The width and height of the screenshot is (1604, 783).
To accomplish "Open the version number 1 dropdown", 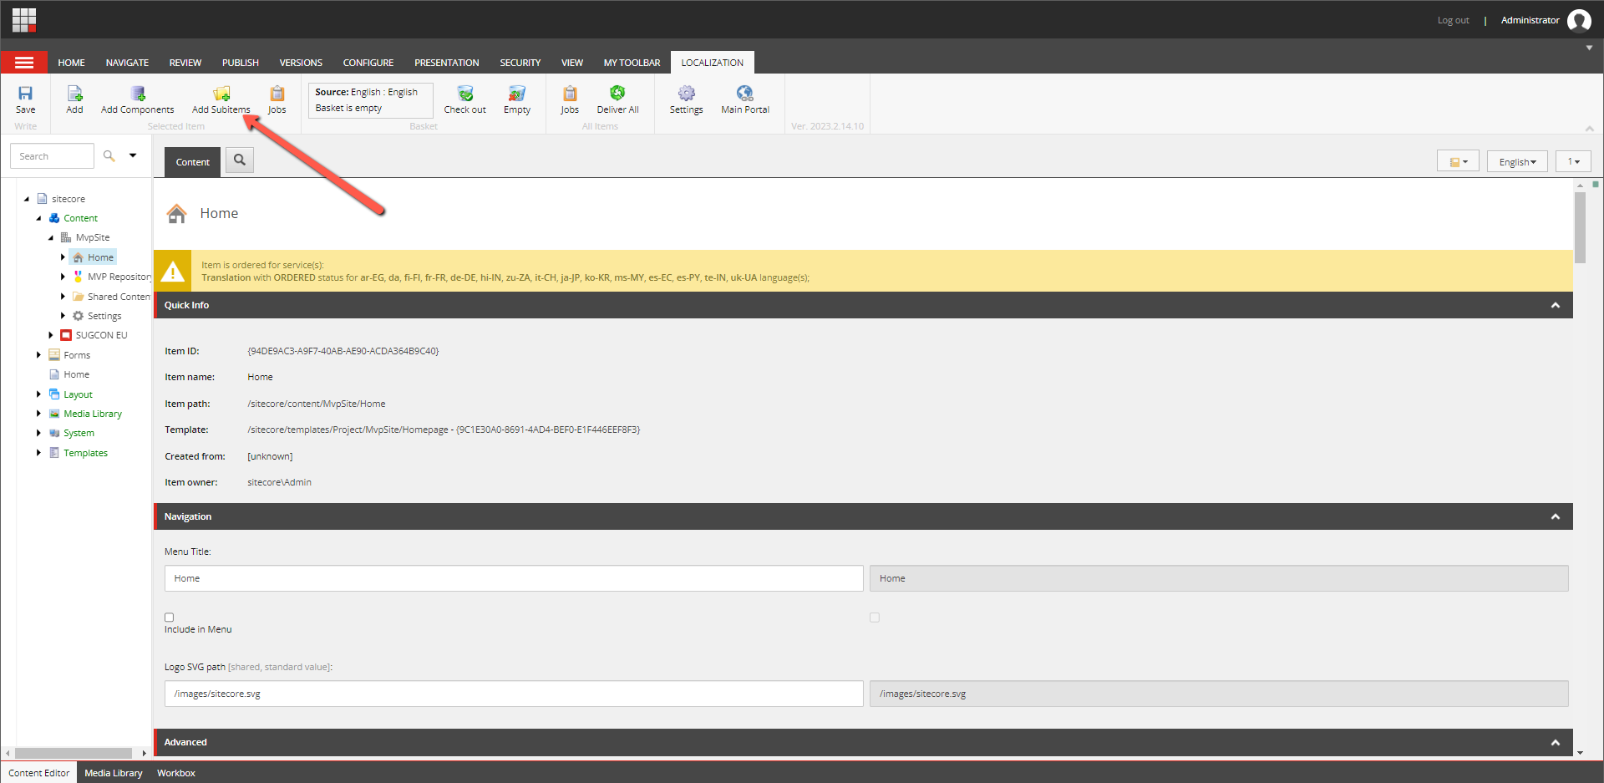I will (x=1573, y=161).
